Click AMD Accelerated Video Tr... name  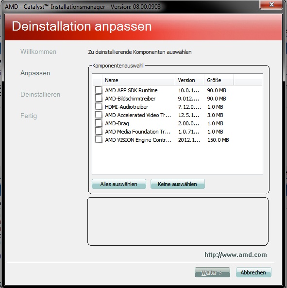pos(138,115)
